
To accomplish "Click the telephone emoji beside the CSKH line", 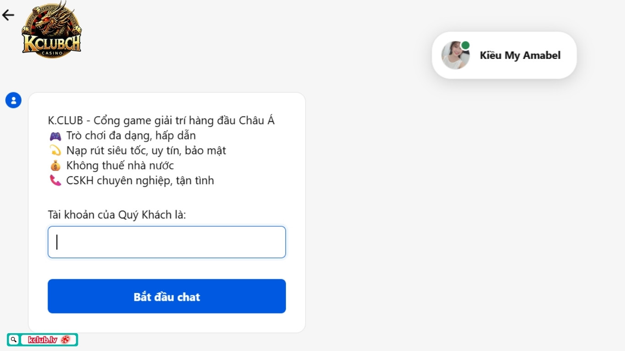I will [56, 180].
